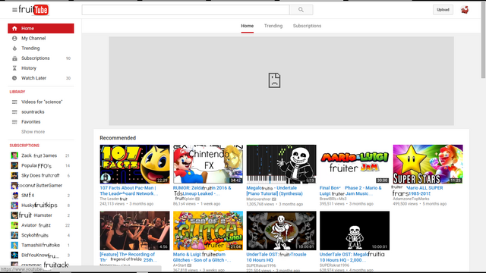Viewport: 486px width, 273px height.
Task: Click into the search input field
Action: 185,10
